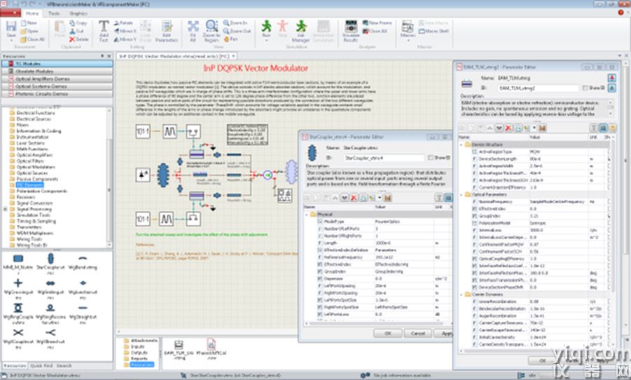Screen dimensions: 631x380
Task: Click red delete icon in EAM_TLM editor toolbar
Action: click(x=508, y=128)
